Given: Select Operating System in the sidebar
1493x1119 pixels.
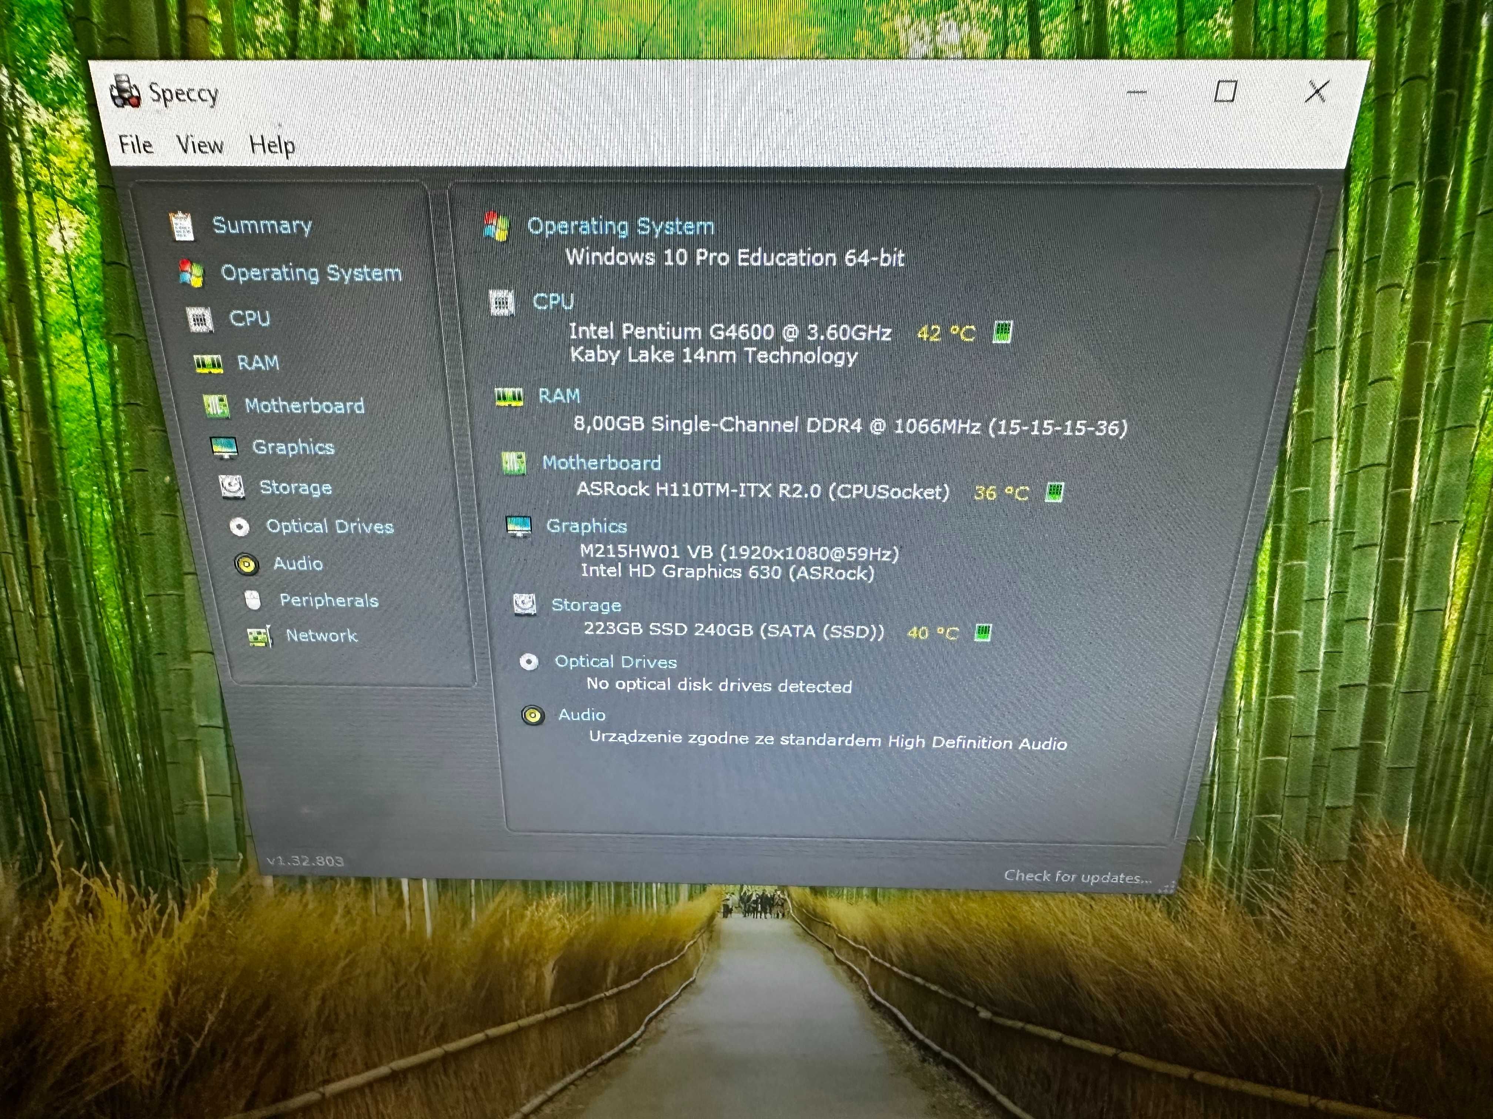Looking at the screenshot, I should point(311,273).
